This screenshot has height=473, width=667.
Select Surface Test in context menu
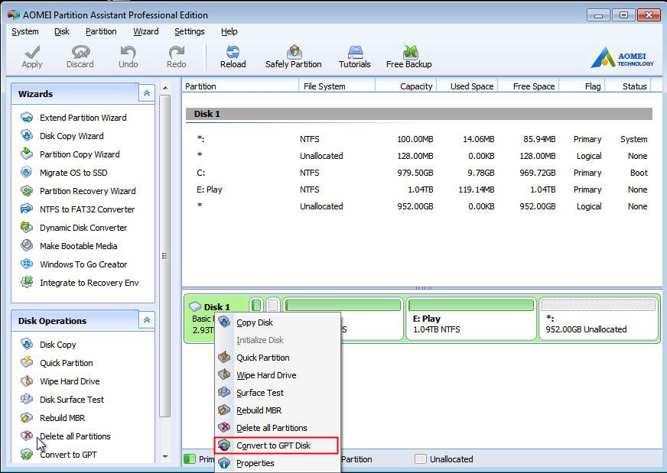pos(278,393)
